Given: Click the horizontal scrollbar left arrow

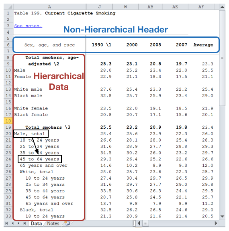Looking at the screenshot, I should [x=139, y=223].
